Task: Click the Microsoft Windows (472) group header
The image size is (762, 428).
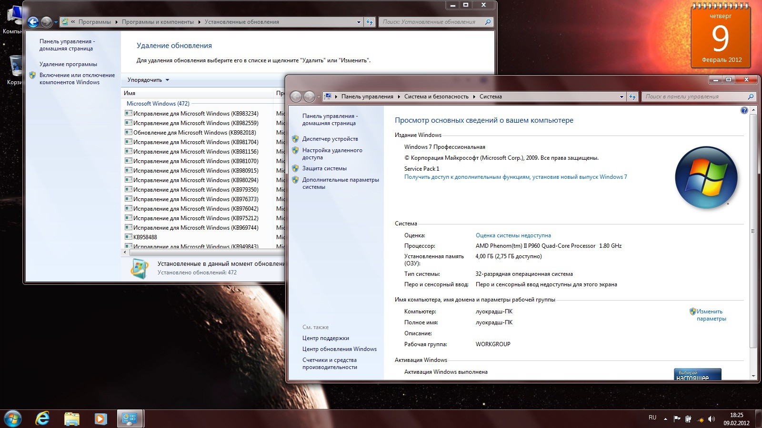Action: (158, 104)
